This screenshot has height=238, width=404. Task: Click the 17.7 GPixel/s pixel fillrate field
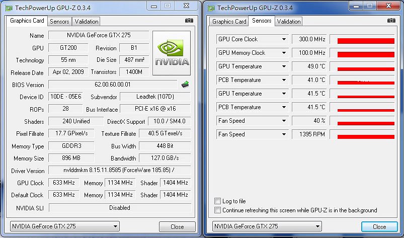point(71,133)
